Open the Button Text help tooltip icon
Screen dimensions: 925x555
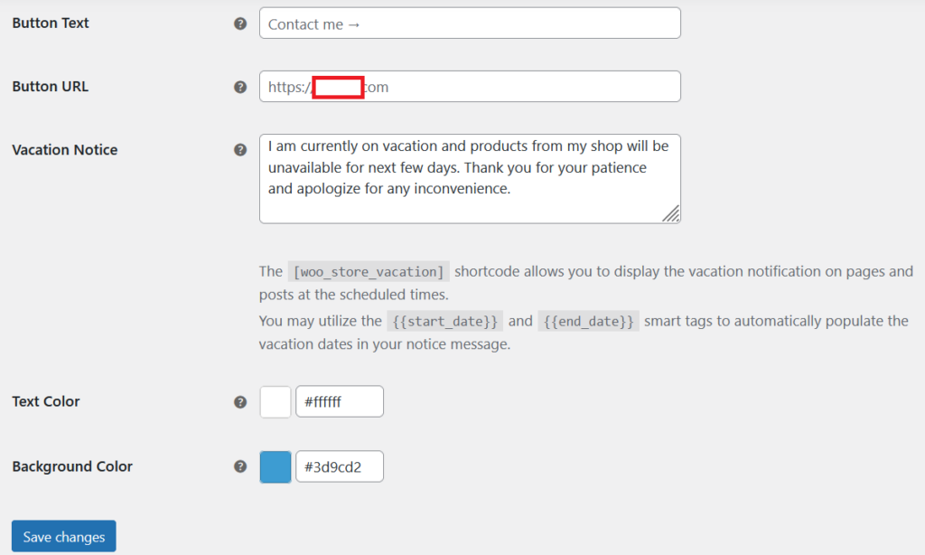click(x=240, y=24)
